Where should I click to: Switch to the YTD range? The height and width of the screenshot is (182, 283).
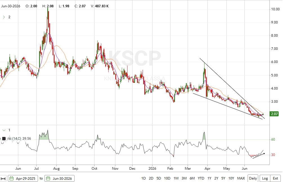click(x=201, y=178)
